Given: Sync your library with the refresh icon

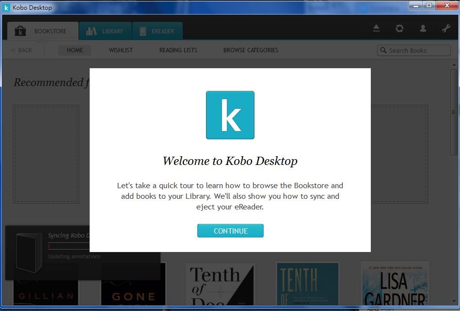Looking at the screenshot, I should click(399, 29).
